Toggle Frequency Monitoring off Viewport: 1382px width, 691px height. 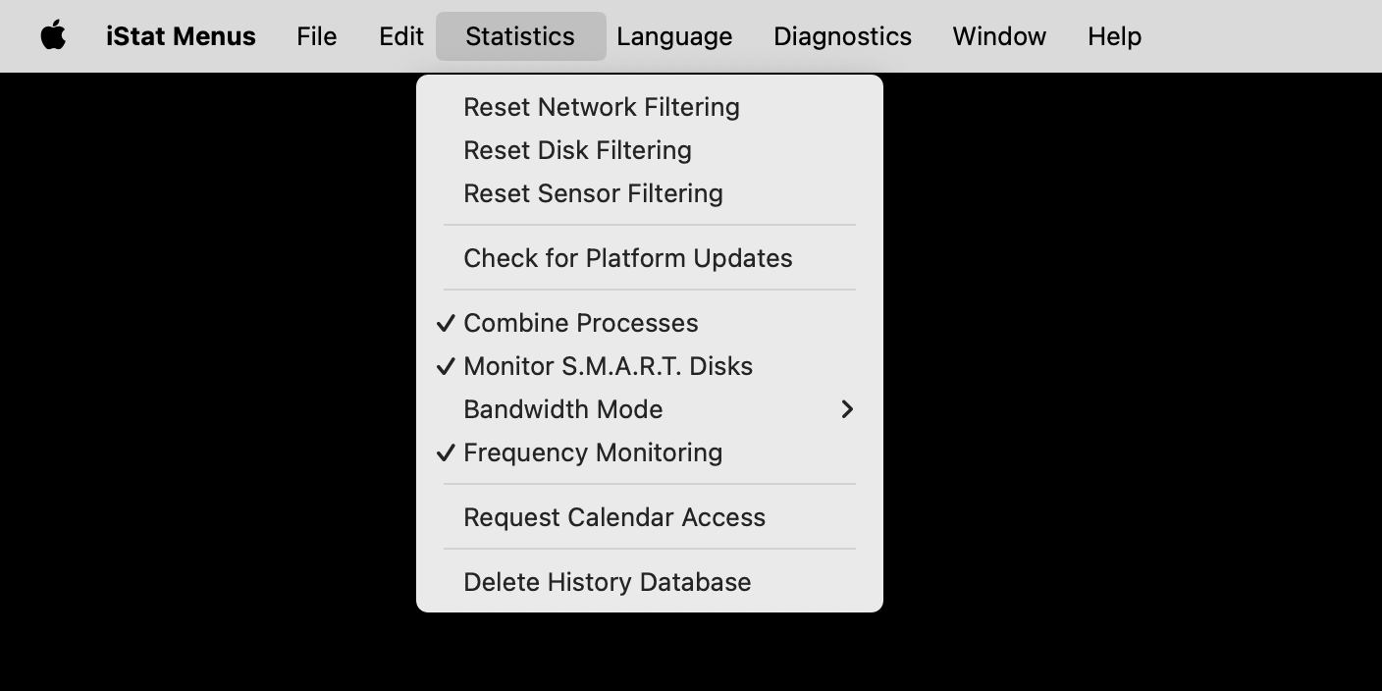pos(650,452)
